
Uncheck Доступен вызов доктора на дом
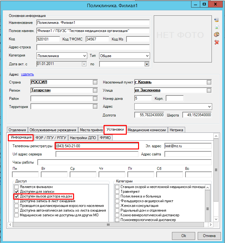(17, 196)
